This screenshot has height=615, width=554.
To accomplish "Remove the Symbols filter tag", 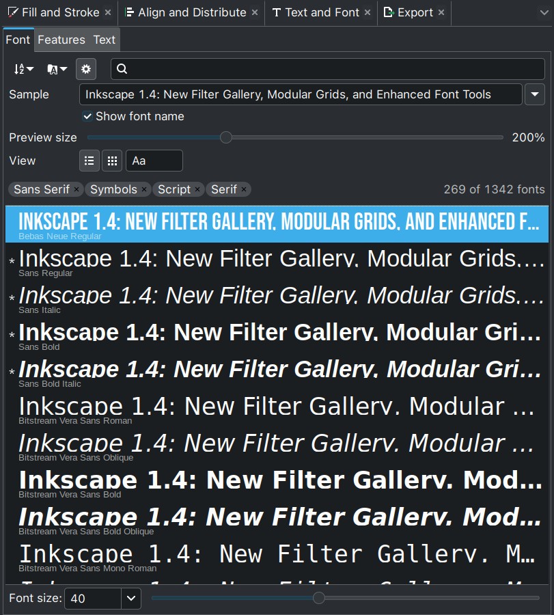I will [144, 189].
